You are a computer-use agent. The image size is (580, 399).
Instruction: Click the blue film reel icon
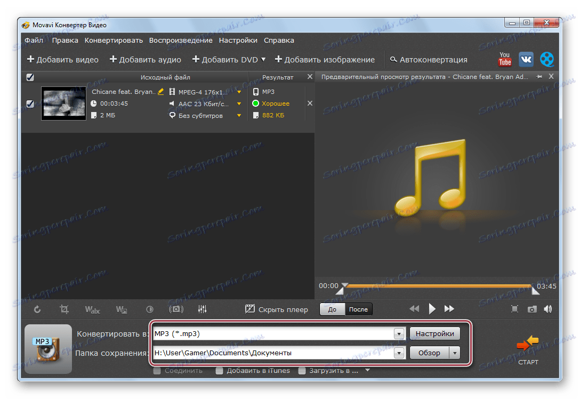[x=547, y=59]
